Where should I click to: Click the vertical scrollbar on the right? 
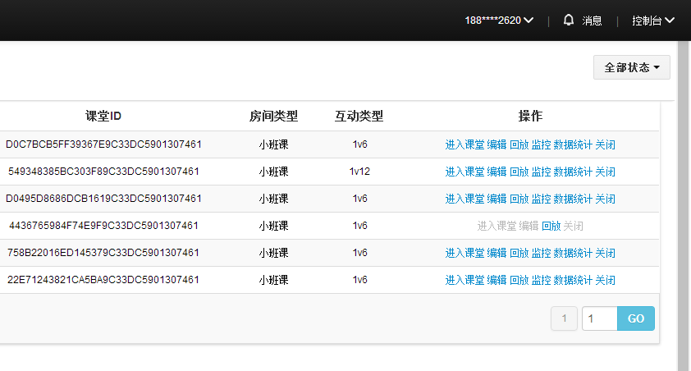click(x=683, y=205)
